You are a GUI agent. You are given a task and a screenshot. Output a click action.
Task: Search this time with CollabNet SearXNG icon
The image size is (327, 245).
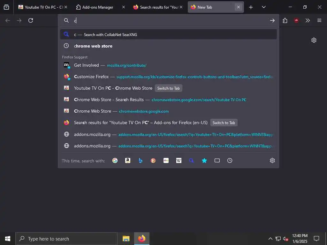(x=192, y=160)
